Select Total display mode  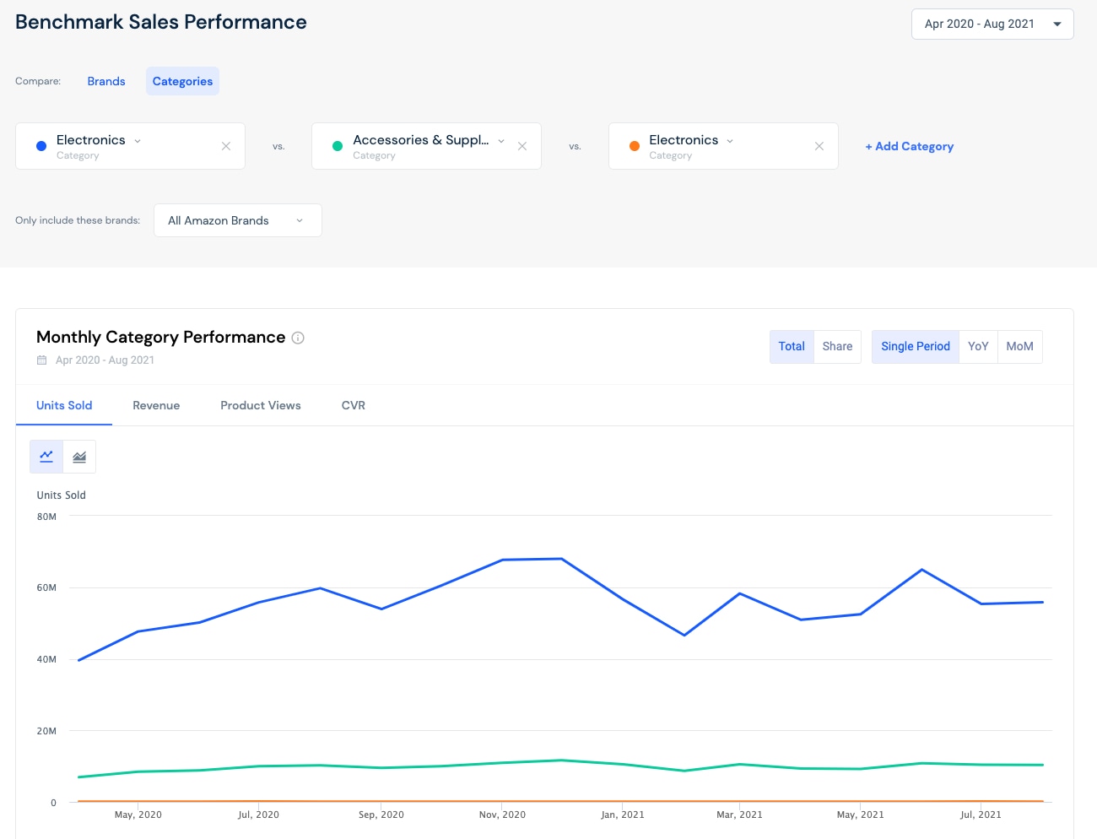click(x=792, y=346)
